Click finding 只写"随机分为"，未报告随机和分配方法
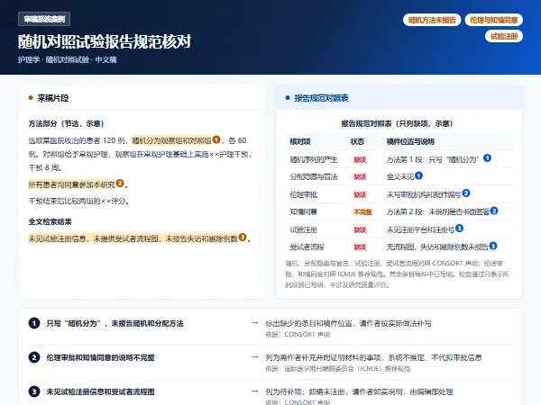 click(115, 323)
